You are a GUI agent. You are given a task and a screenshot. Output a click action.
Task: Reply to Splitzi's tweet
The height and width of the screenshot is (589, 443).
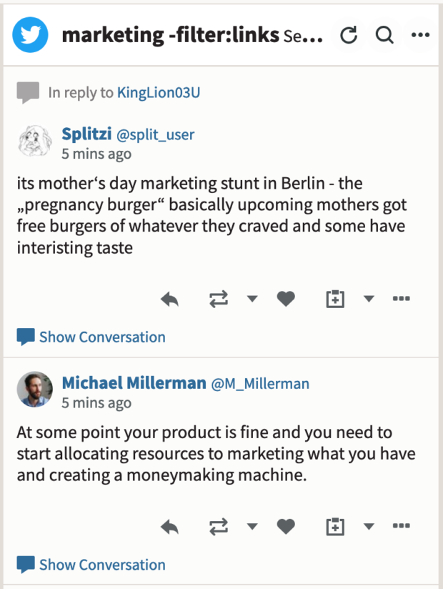click(x=169, y=300)
